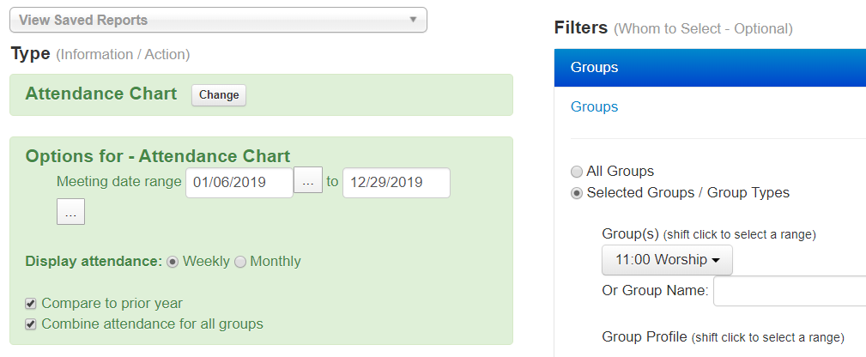Click the Group Profile label
This screenshot has height=357, width=866.
tap(645, 336)
